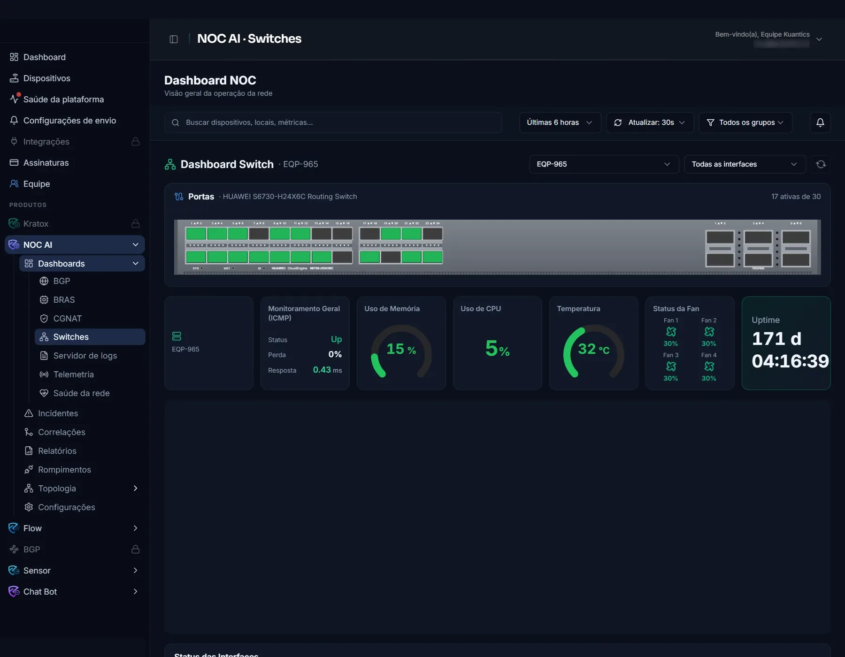Click the Incidentes warning triangle icon
This screenshot has height=657, width=845.
29,413
